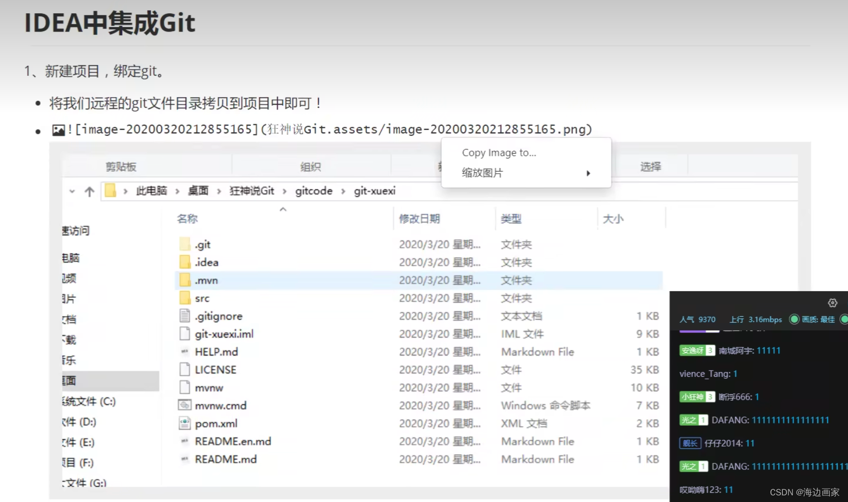The height and width of the screenshot is (502, 848).
Task: Click the pom.xml file icon
Action: click(184, 424)
